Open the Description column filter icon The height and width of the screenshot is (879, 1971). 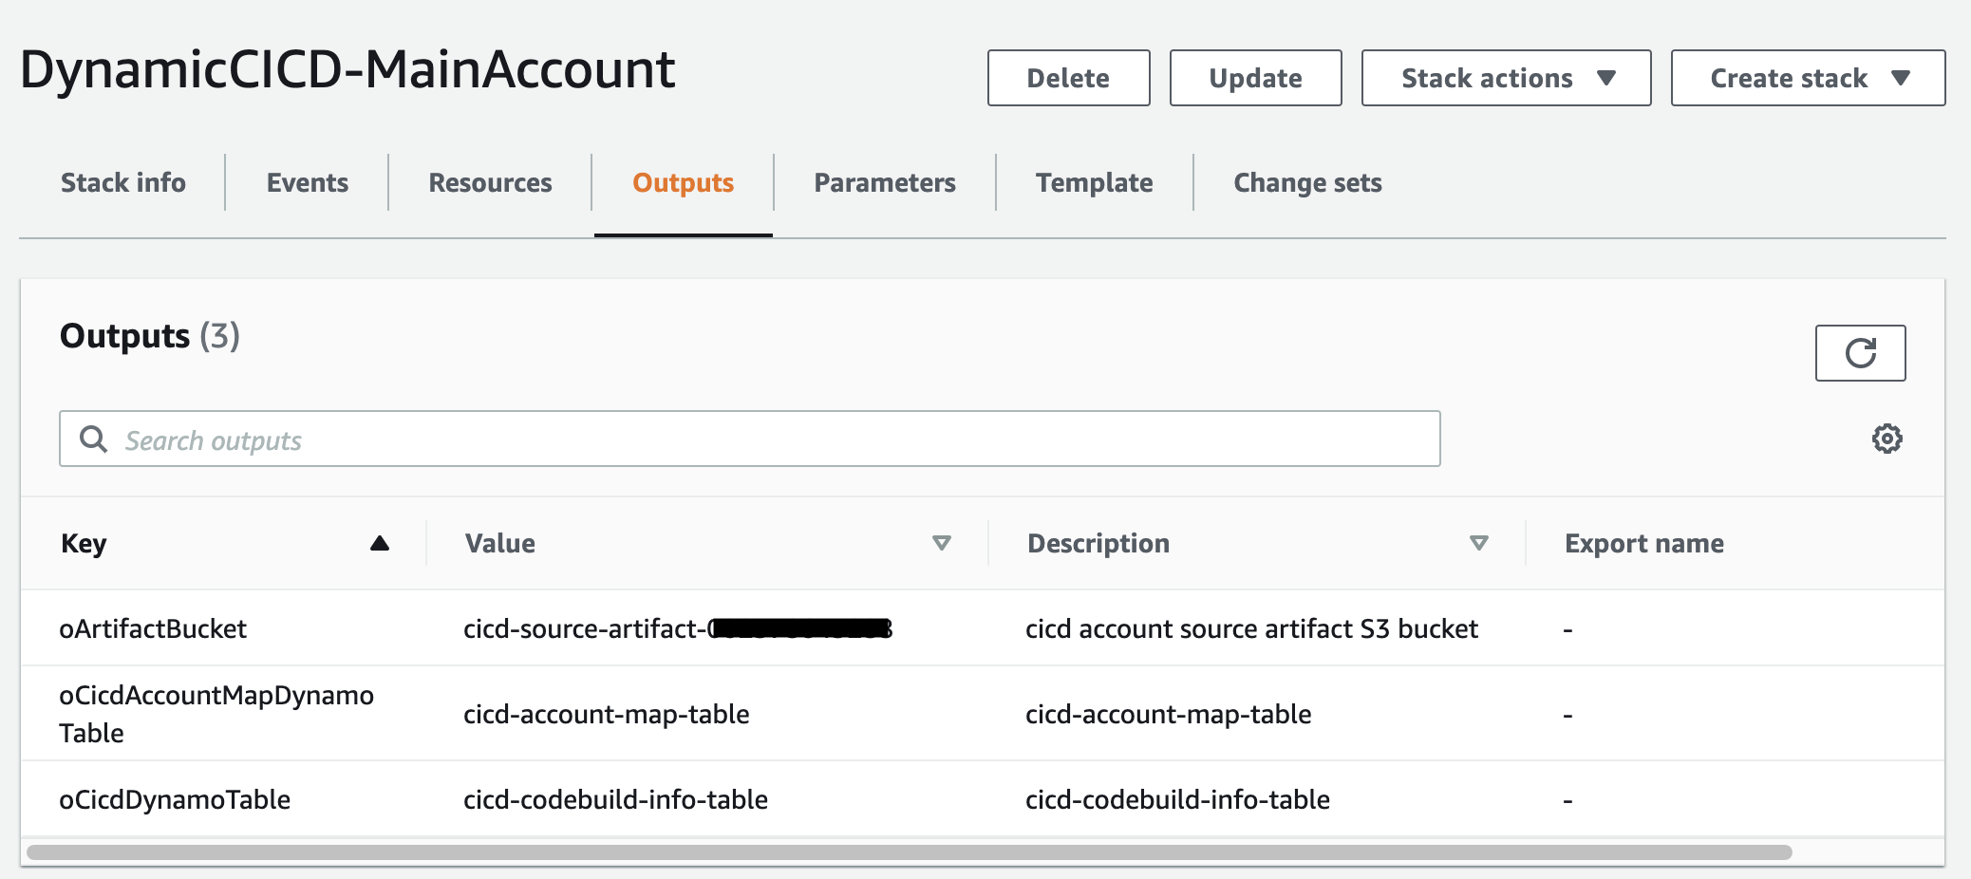[1477, 542]
